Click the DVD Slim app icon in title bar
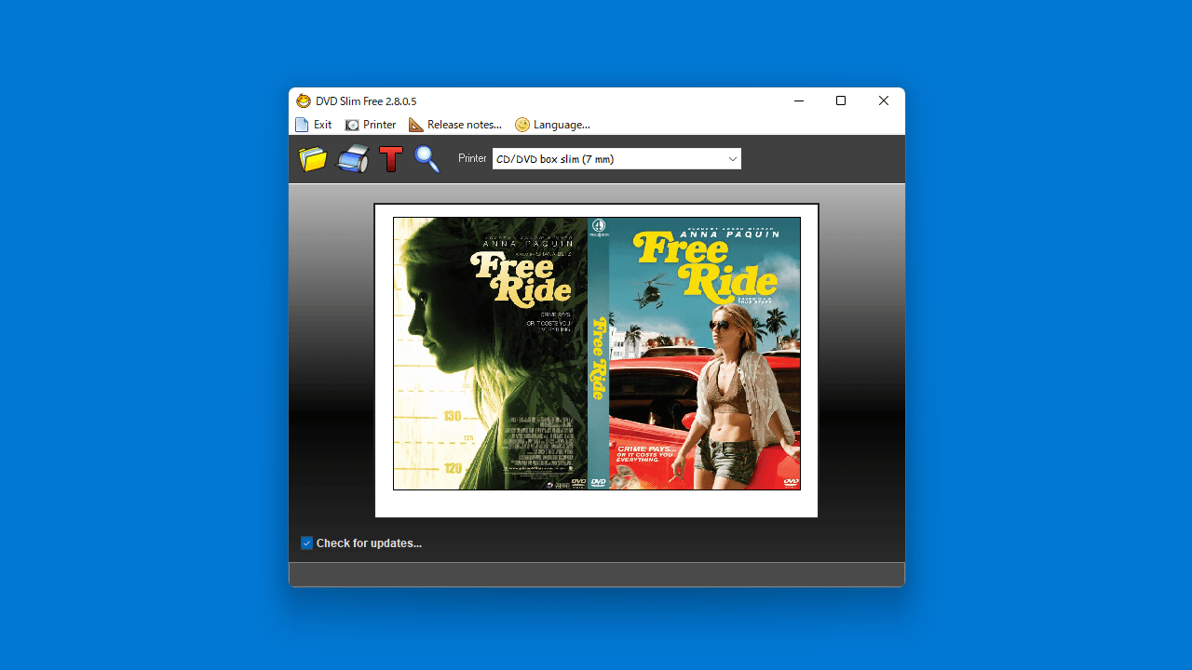 [x=304, y=101]
